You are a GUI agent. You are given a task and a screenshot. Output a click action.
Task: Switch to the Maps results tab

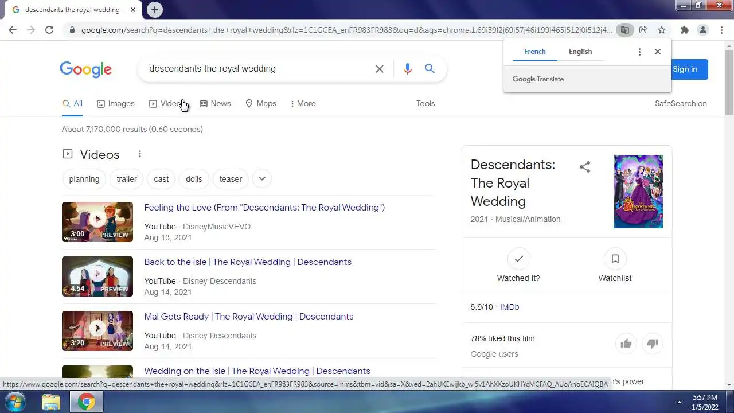(261, 104)
